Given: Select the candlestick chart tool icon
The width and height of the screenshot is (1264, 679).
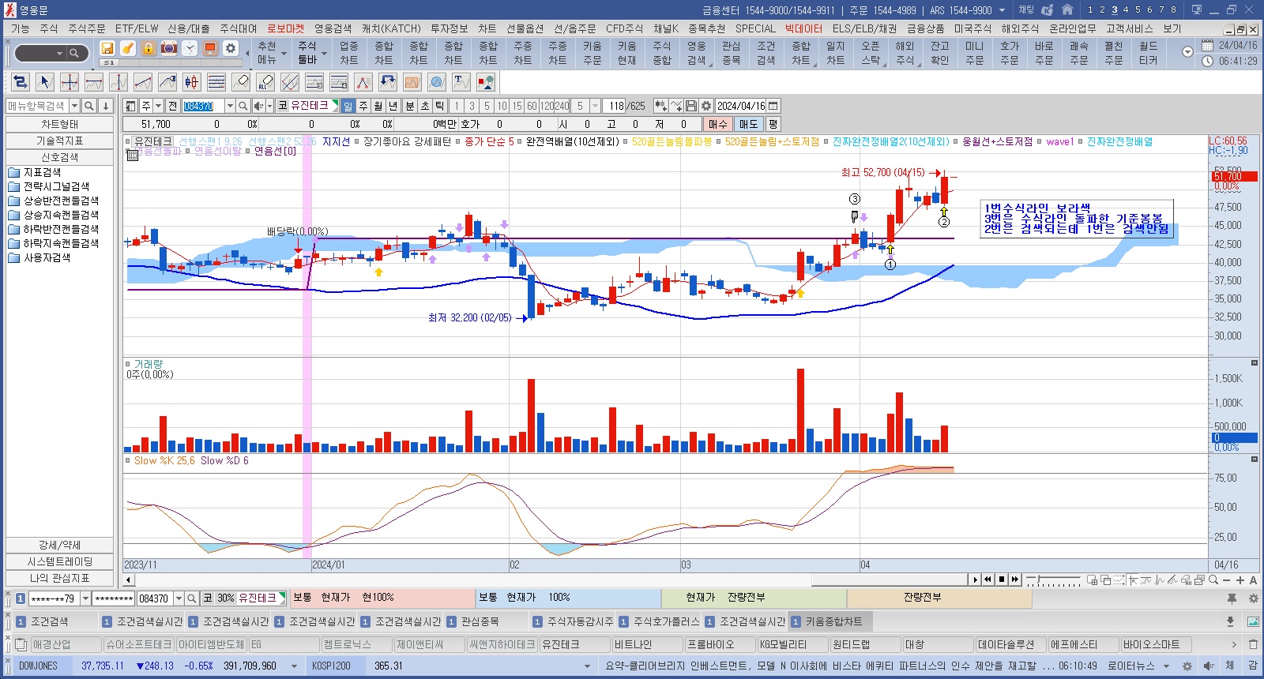Looking at the screenshot, I should click(192, 82).
